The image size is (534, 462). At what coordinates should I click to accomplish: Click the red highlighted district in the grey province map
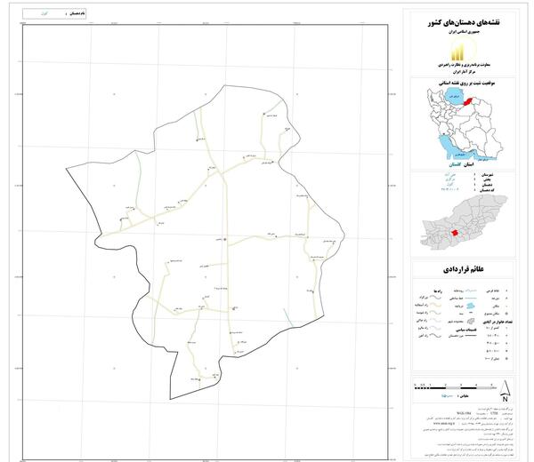[x=455, y=234]
